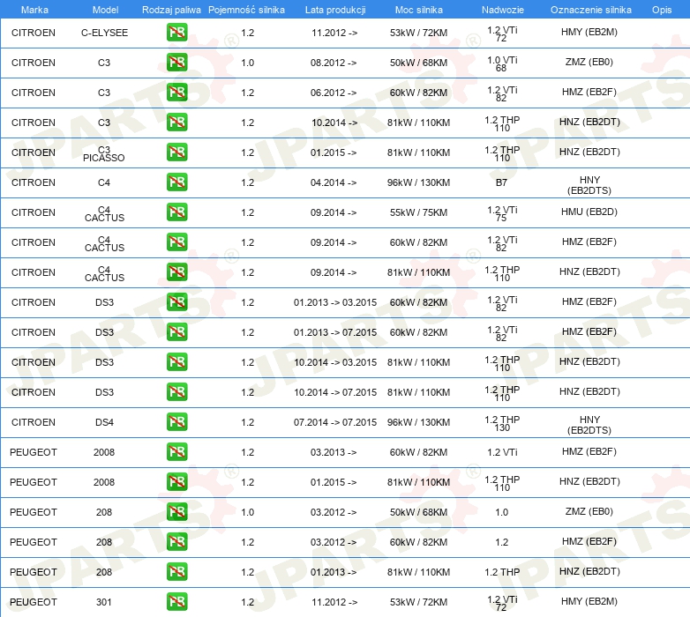The image size is (690, 617).
Task: Click the Pojemność silnika column header
Action: tap(246, 10)
